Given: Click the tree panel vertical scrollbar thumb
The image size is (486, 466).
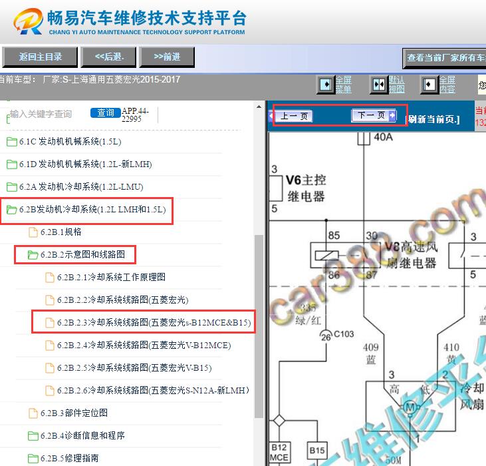Looking at the screenshot, I should coord(259,327).
